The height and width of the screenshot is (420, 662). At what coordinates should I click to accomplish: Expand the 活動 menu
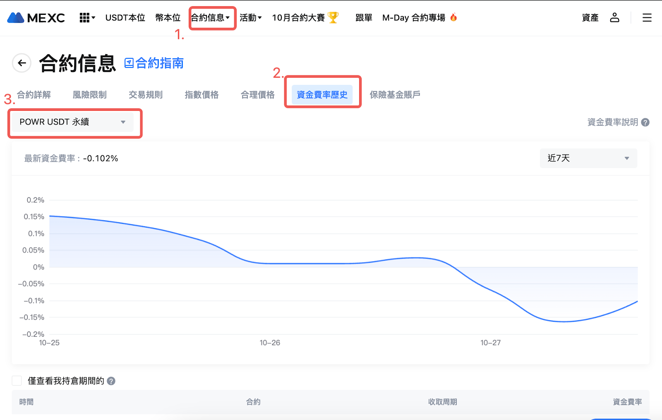[250, 18]
